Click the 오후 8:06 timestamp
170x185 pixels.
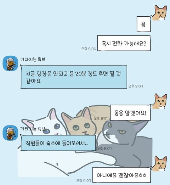tap(89, 49)
